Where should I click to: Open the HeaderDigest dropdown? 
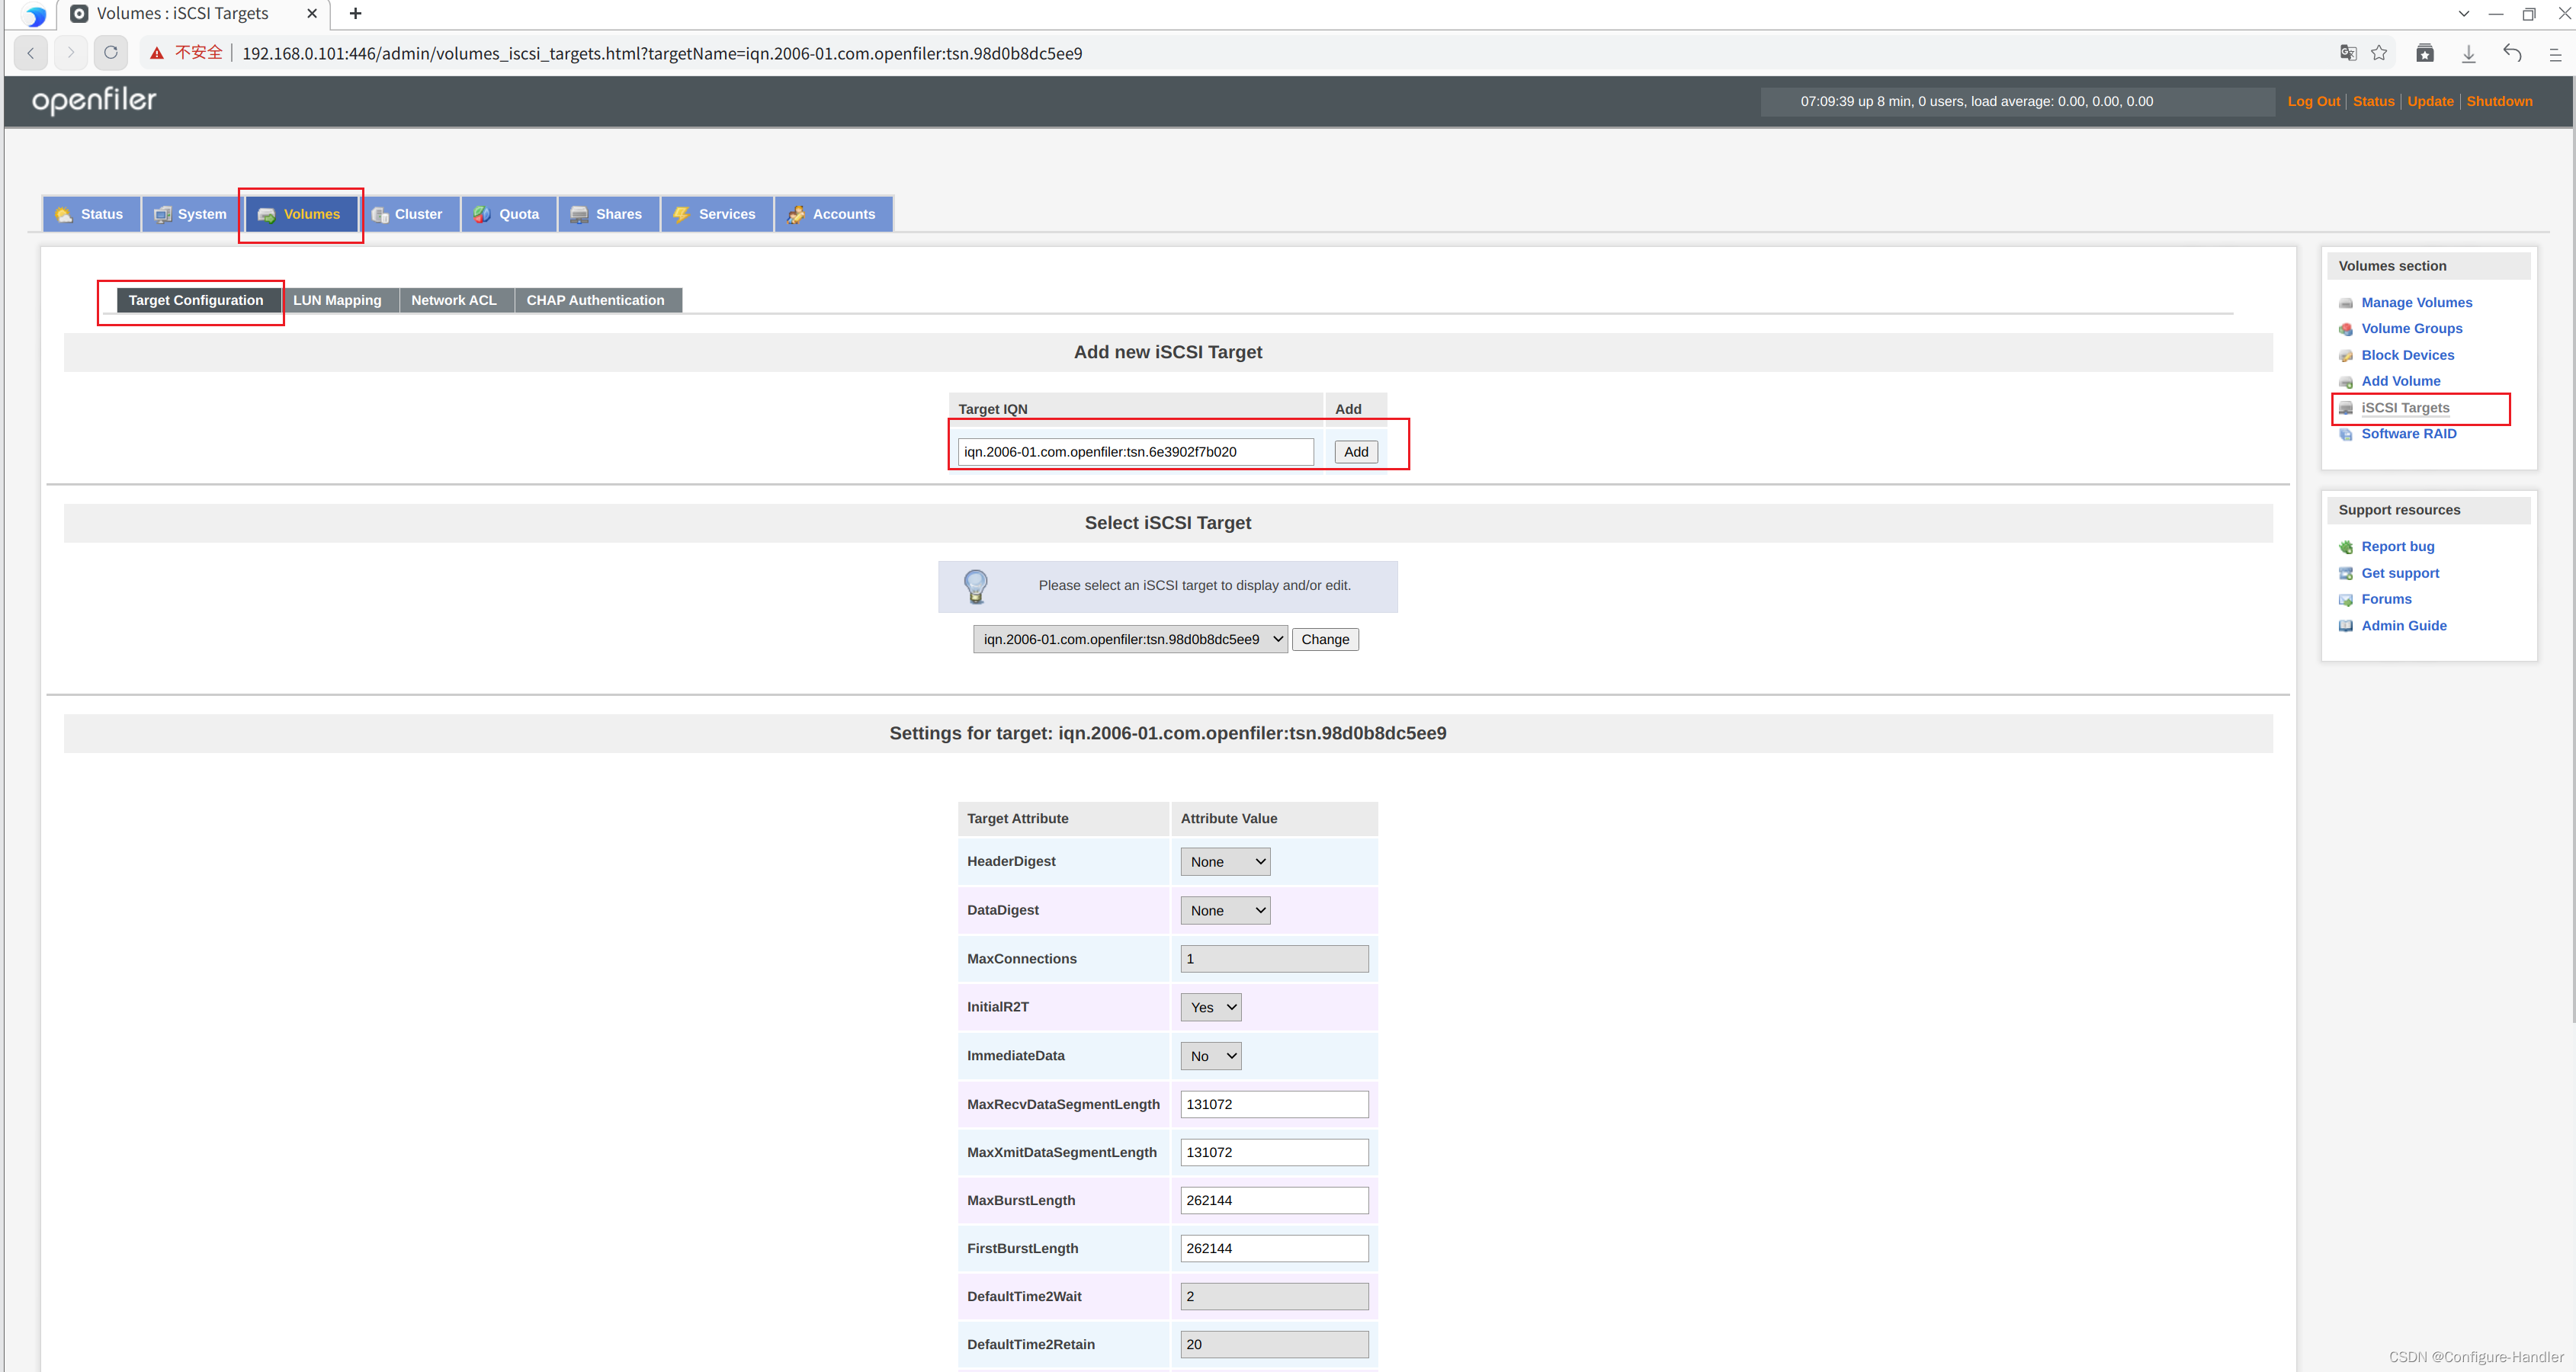1225,861
